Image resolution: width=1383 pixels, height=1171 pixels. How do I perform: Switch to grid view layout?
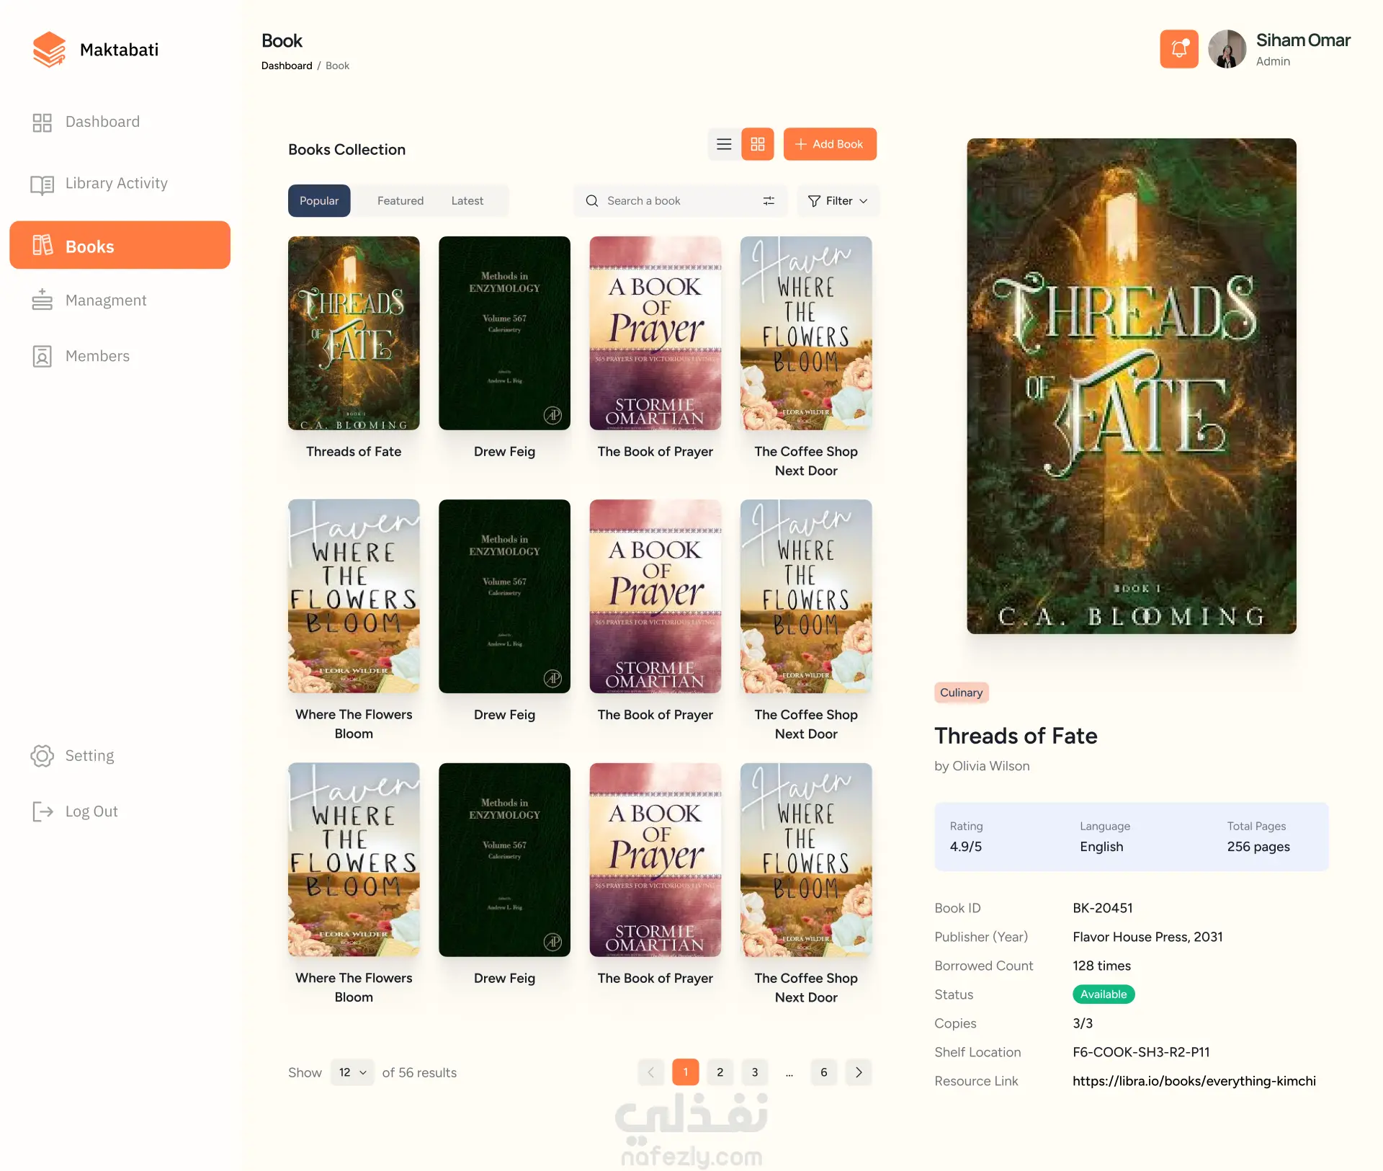757,144
